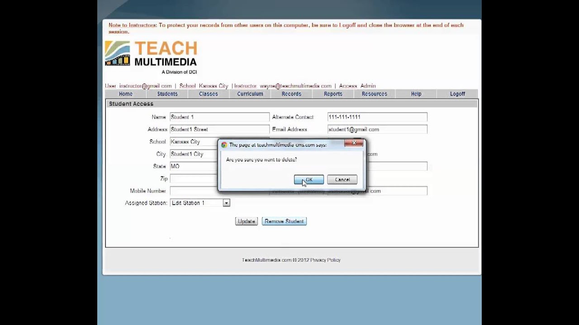The height and width of the screenshot is (325, 579).
Task: Open the Curriculum menu tab
Action: pyautogui.click(x=250, y=94)
